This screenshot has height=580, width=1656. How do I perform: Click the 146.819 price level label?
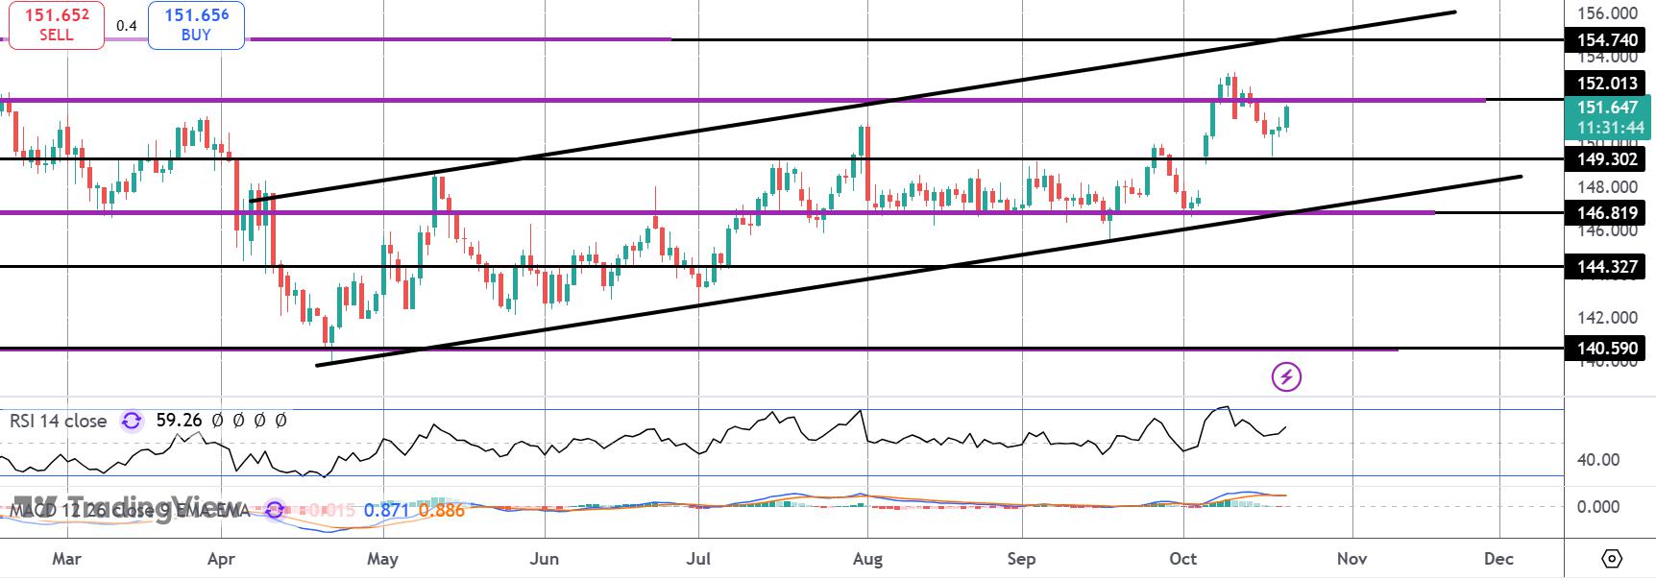pos(1606,212)
